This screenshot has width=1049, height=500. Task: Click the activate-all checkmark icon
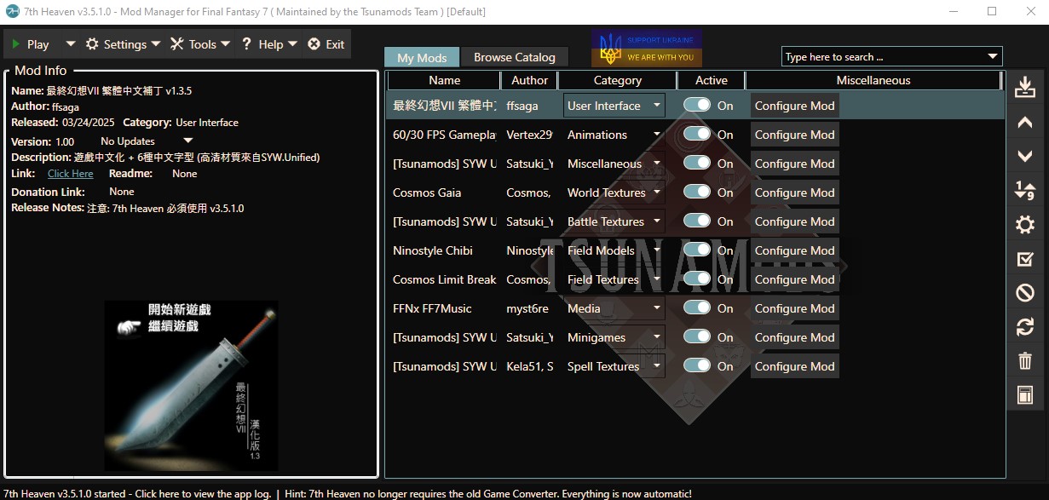point(1025,259)
